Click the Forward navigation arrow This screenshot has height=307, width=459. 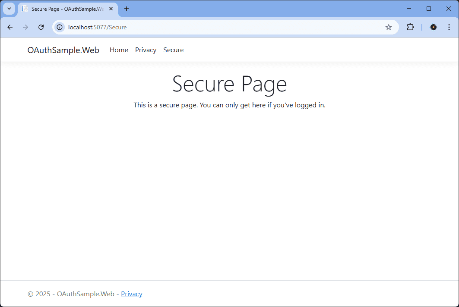point(25,27)
